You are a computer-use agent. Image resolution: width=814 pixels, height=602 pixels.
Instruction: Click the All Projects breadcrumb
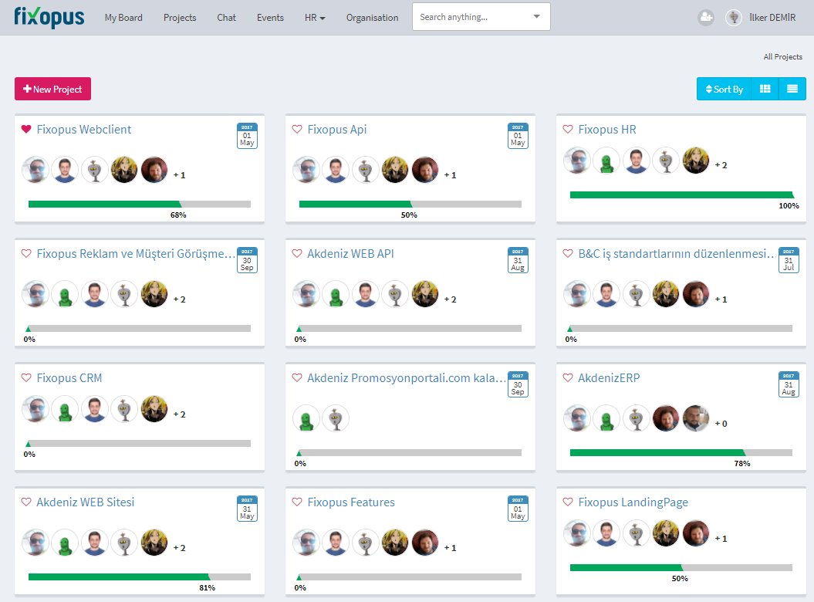tap(783, 56)
